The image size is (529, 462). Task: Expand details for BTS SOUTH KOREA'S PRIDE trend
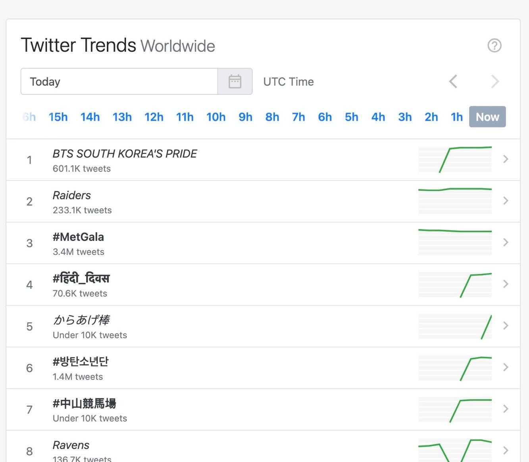click(506, 159)
